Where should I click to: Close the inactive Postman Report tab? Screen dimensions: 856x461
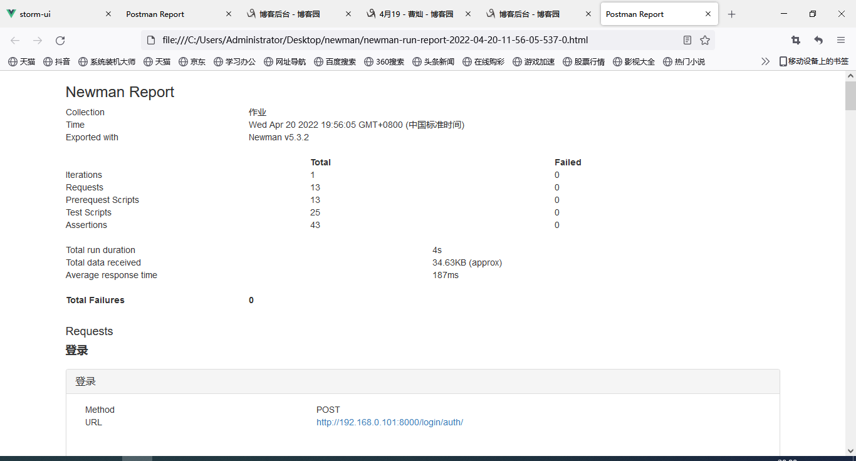click(229, 14)
